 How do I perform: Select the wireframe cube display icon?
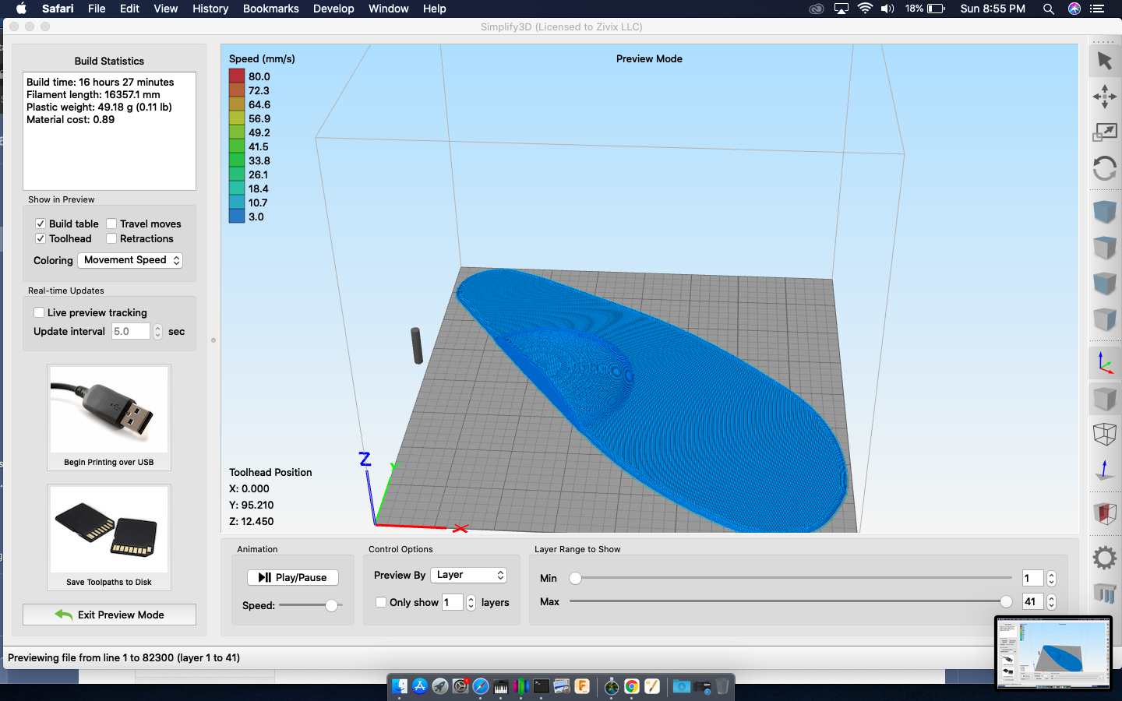[x=1104, y=435]
